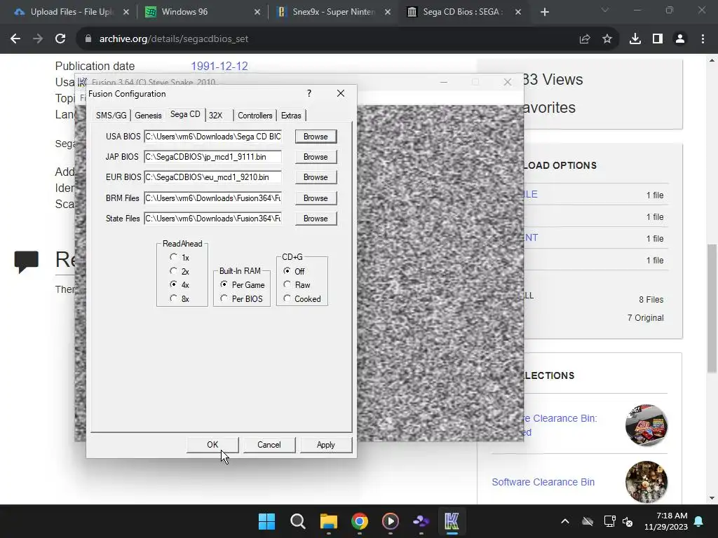718x538 pixels.
Task: Reload the archive.org page
Action: (x=60, y=39)
